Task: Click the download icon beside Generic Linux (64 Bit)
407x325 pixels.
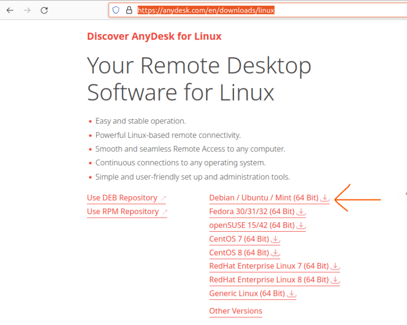Action: tap(292, 294)
